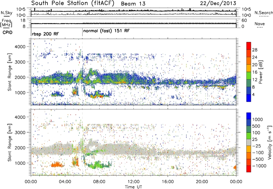Click the red top of the Power colorbar
The image size is (273, 189).
[249, 46]
